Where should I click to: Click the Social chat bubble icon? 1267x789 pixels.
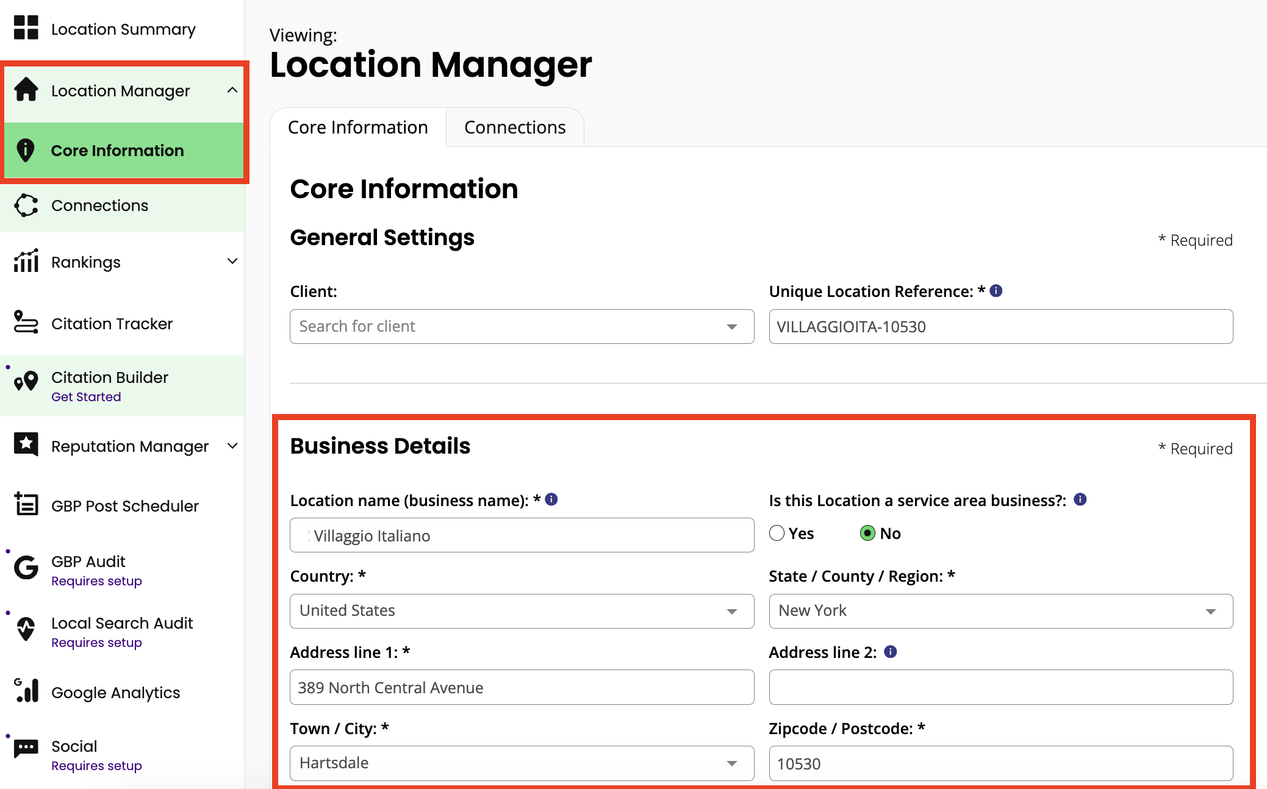coord(26,748)
